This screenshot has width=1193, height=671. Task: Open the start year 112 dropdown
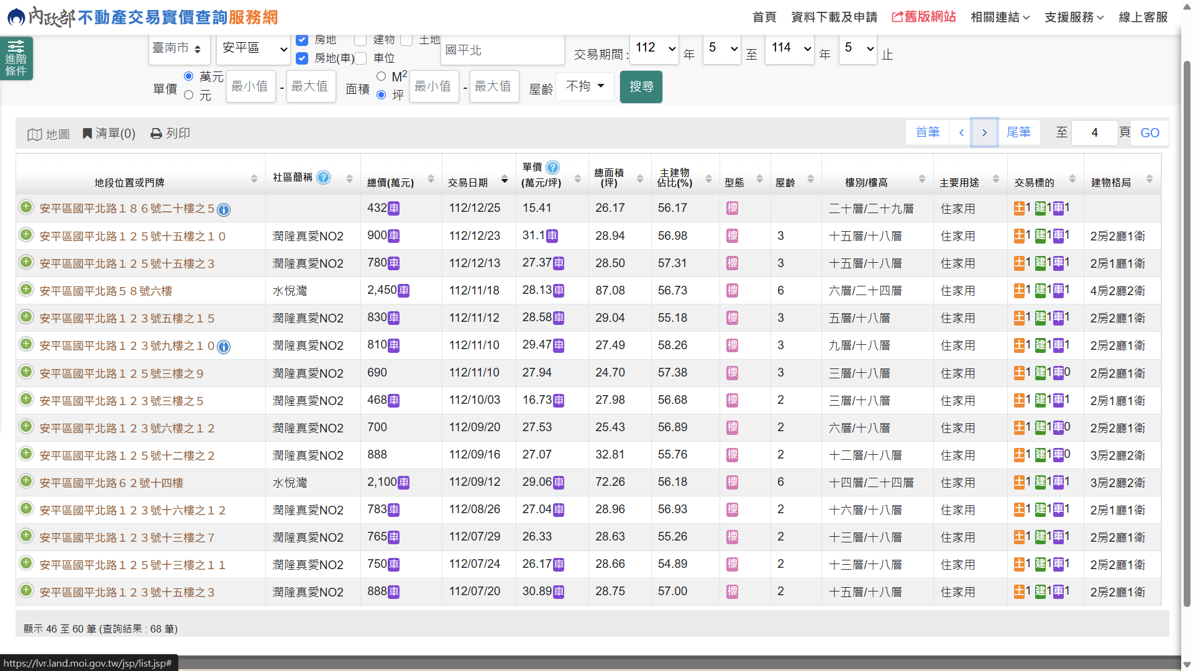(x=654, y=48)
